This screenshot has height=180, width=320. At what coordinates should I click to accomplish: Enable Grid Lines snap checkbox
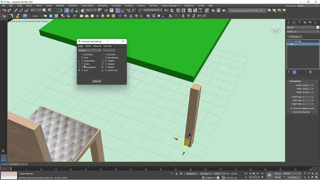point(105,54)
